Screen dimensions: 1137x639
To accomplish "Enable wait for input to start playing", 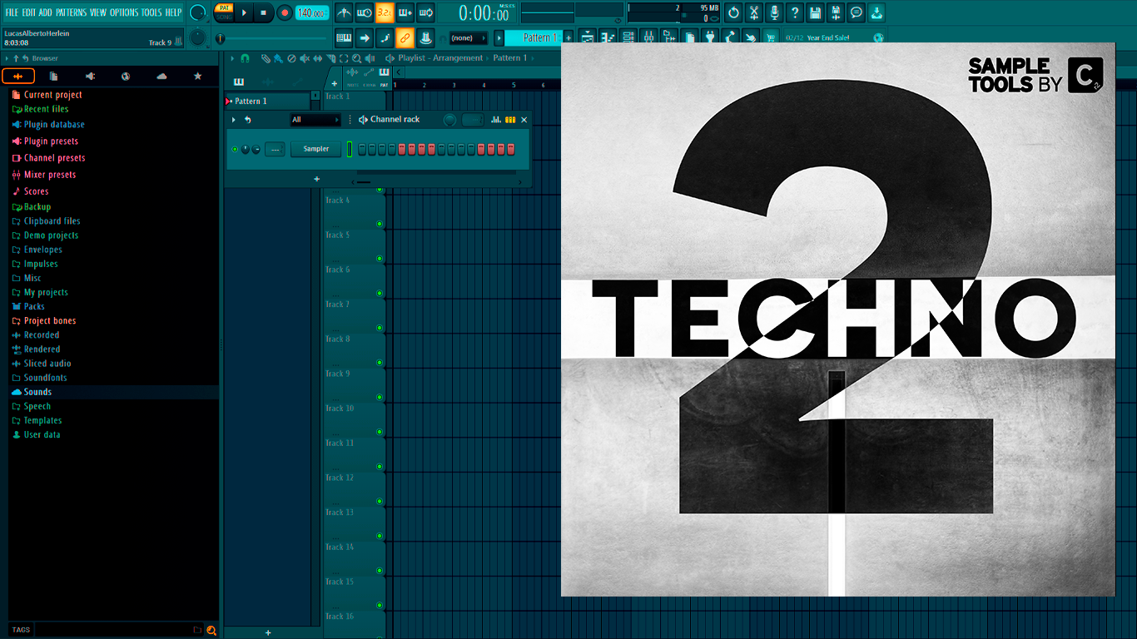I will (x=364, y=12).
